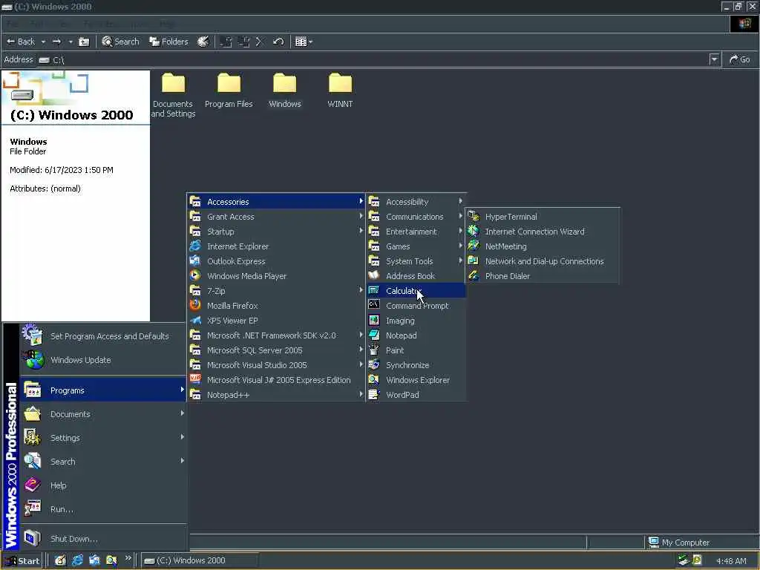Viewport: 760px width, 570px height.
Task: Expand the System Tools submenu
Action: click(416, 261)
